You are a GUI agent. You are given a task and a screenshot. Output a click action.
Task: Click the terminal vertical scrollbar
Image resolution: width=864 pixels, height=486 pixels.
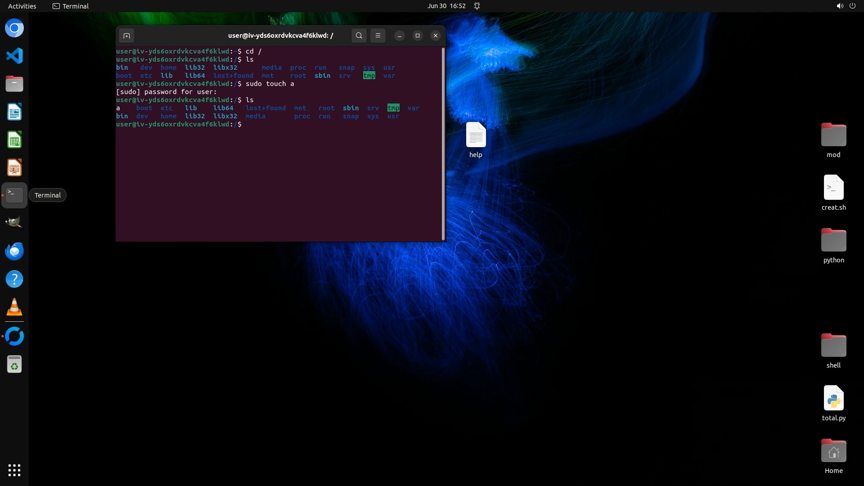pyautogui.click(x=443, y=144)
